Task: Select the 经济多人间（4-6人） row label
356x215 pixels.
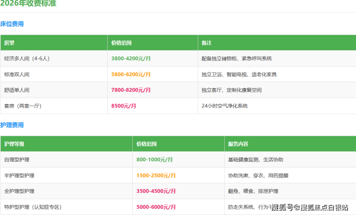Action: [x=26, y=58]
